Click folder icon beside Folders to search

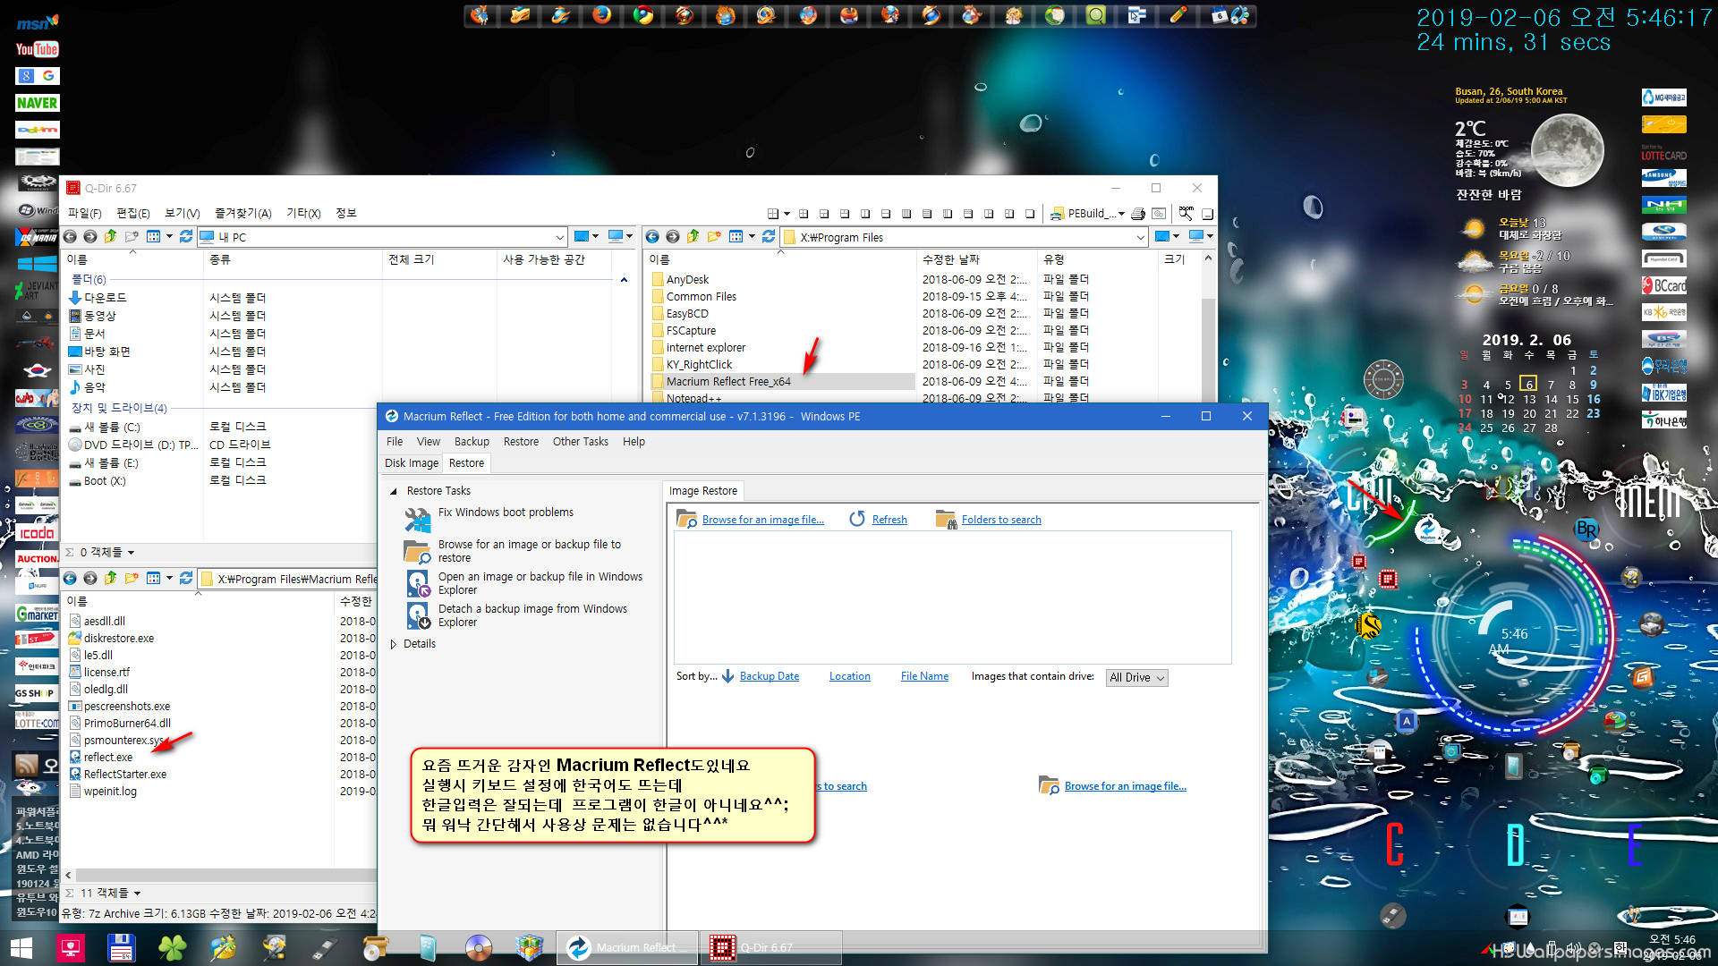946,519
